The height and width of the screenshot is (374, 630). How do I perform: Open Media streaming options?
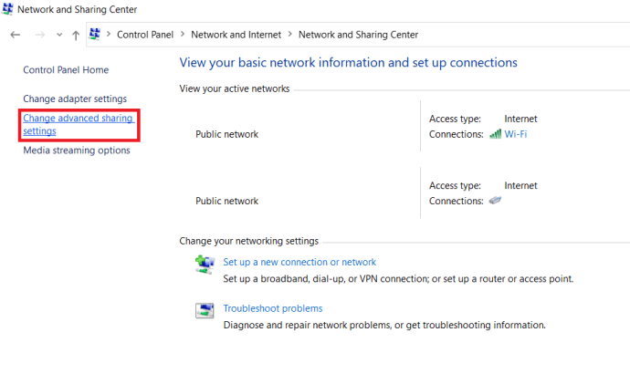click(x=77, y=151)
